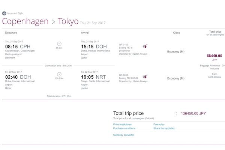The height and width of the screenshot is (150, 225).
Task: Click the Copenhagen > Tokyo route heading
Action: tap(40, 21)
